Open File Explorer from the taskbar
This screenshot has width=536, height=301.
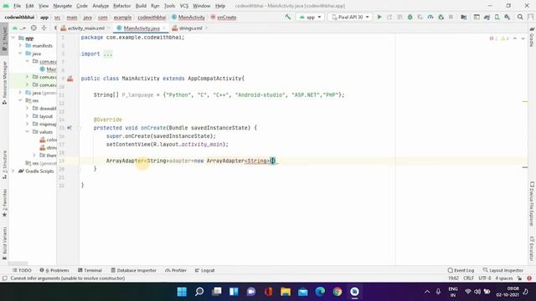pos(286,292)
